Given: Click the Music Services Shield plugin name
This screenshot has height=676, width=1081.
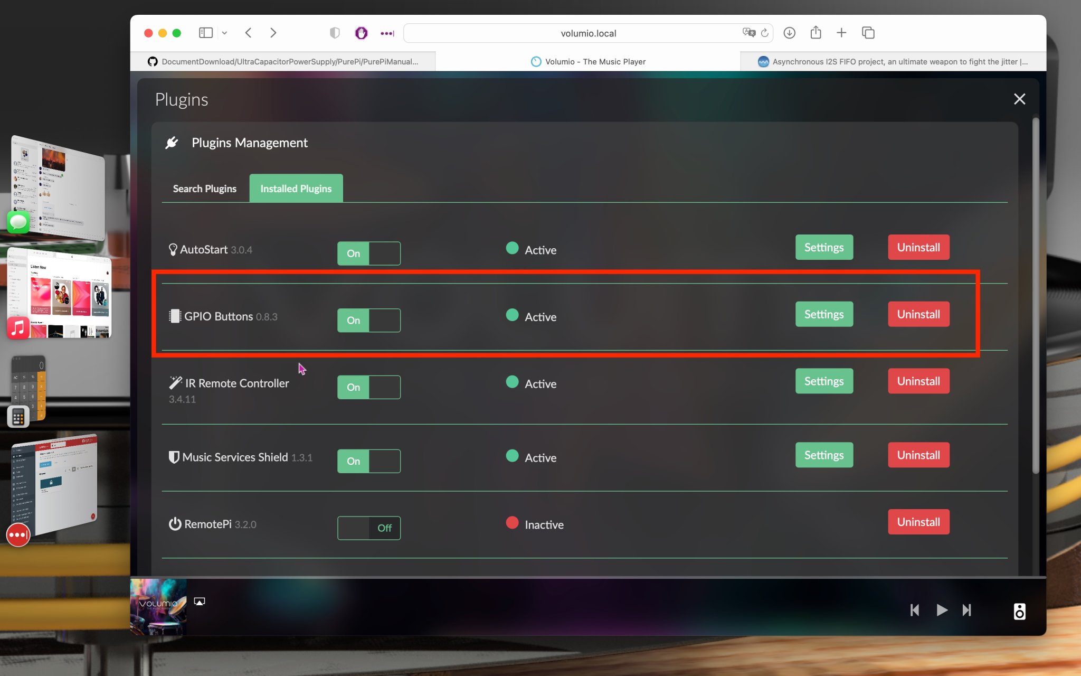Looking at the screenshot, I should pos(235,457).
